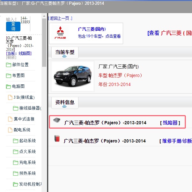Click the Mitsubishi brand logo
192x192 pixels.
click(x=60, y=33)
